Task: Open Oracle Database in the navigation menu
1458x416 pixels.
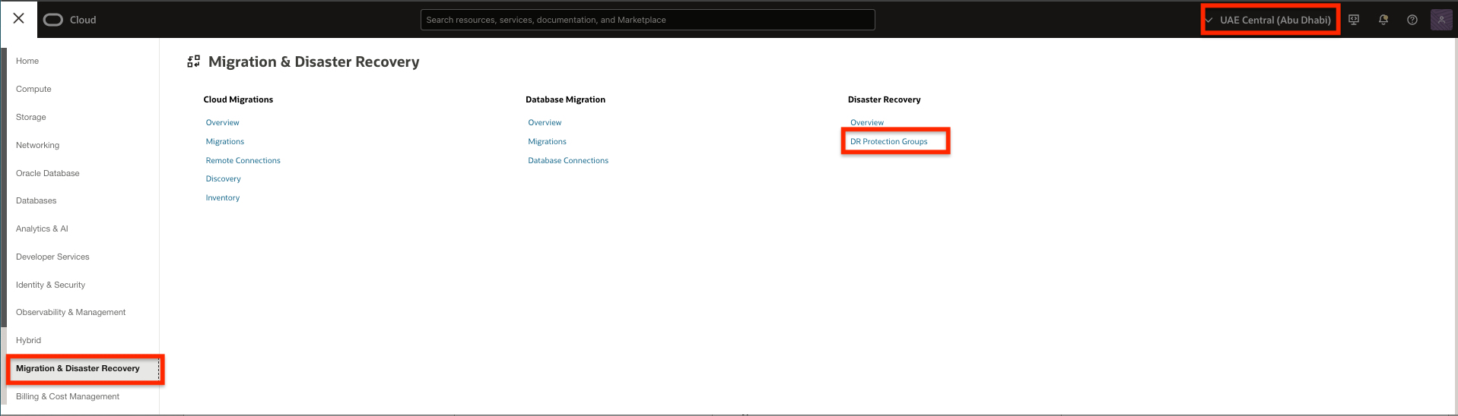Action: (48, 173)
